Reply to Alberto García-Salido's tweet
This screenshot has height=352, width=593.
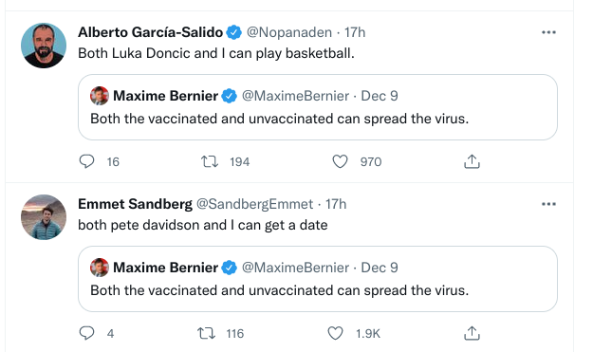click(x=86, y=161)
